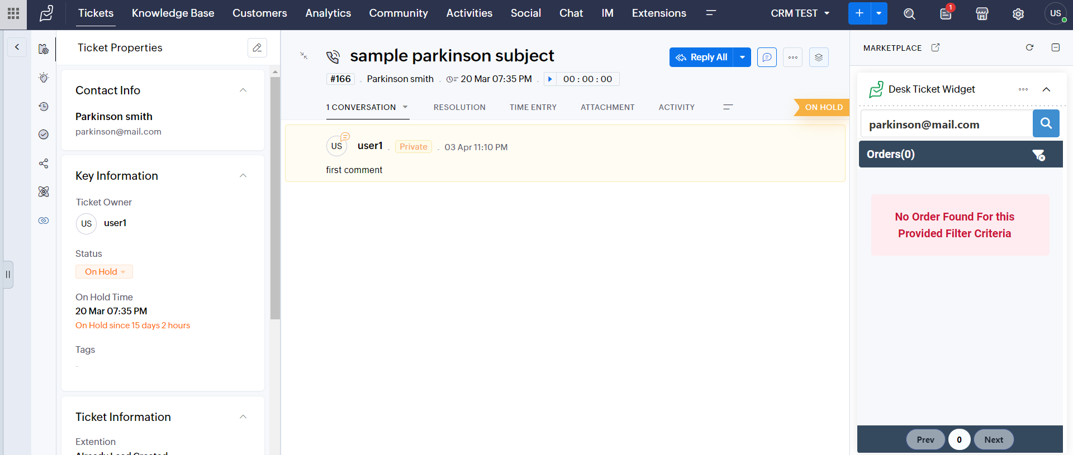The image size is (1073, 455).
Task: Click the Next pagination button
Action: 993,440
